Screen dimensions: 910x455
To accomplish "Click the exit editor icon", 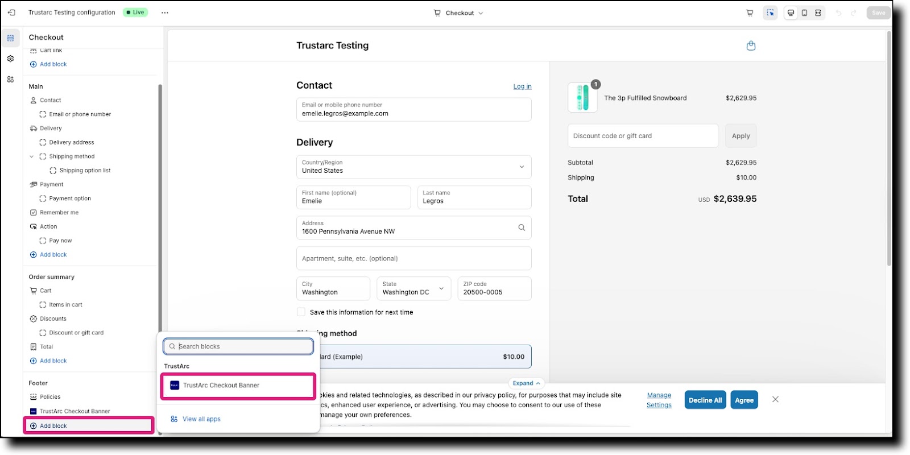I will (11, 13).
